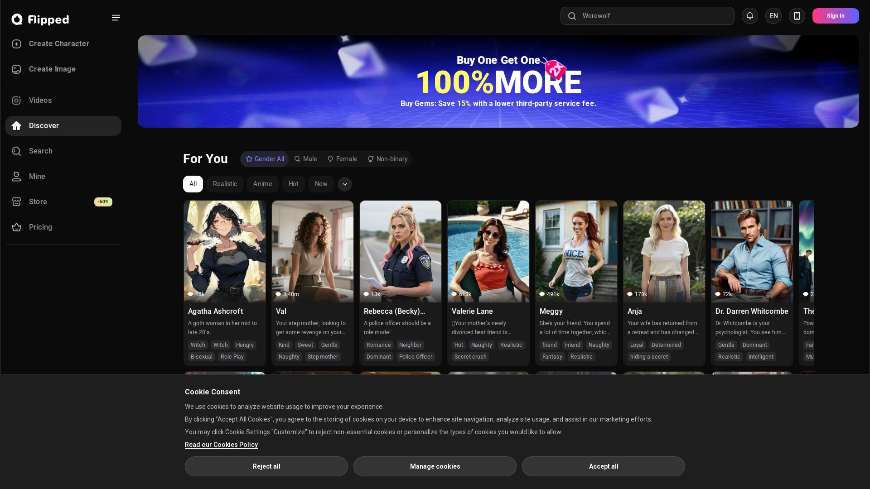
Task: Switch to the Anime tab
Action: 263,184
